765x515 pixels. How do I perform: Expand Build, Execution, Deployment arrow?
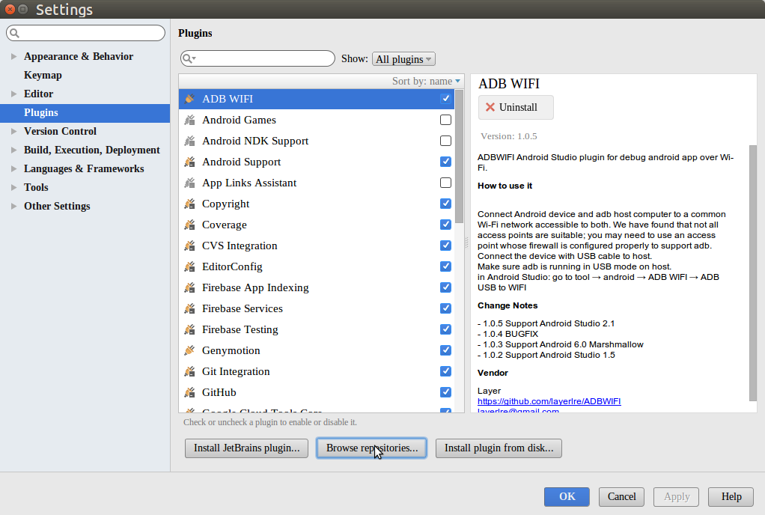[13, 150]
